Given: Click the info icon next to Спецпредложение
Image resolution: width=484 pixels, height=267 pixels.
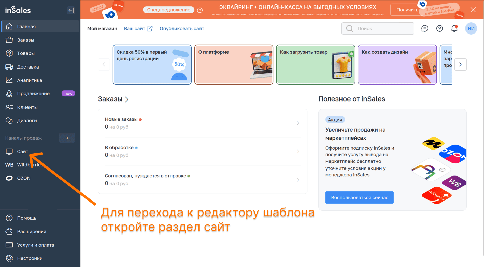Looking at the screenshot, I should tap(200, 10).
